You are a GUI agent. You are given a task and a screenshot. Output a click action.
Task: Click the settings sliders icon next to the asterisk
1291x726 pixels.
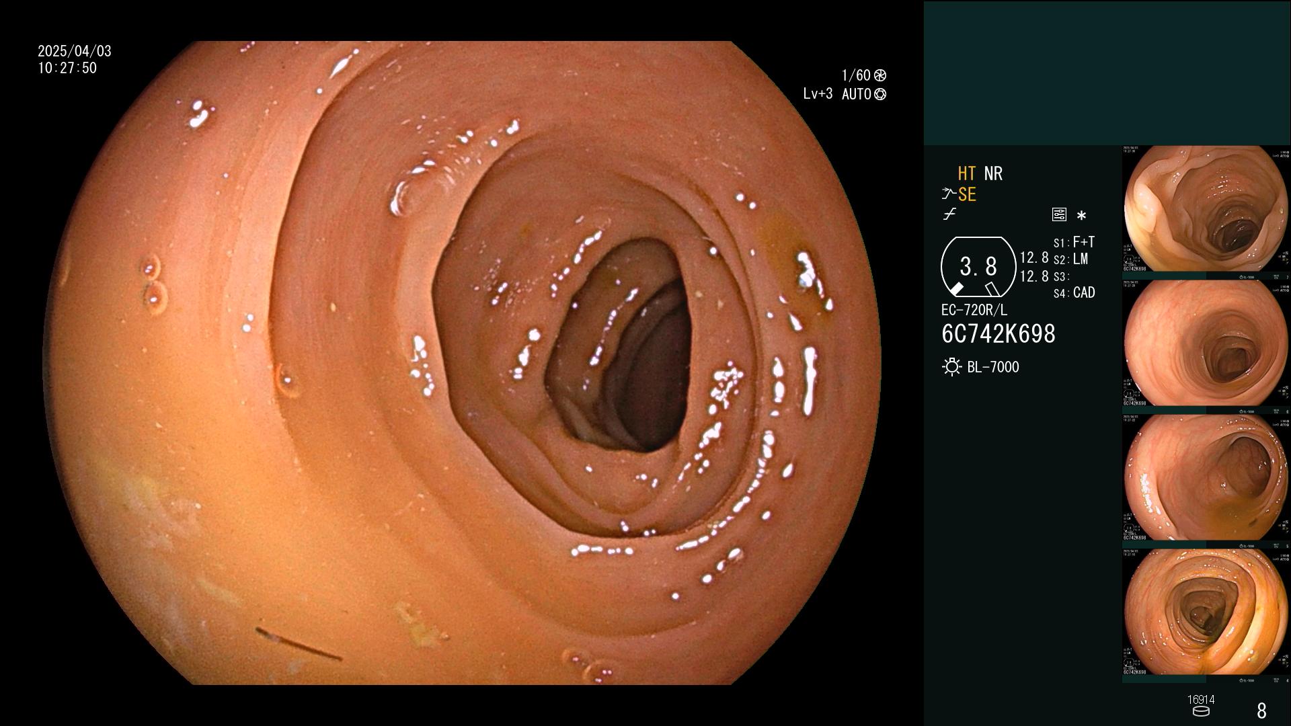(x=1059, y=214)
